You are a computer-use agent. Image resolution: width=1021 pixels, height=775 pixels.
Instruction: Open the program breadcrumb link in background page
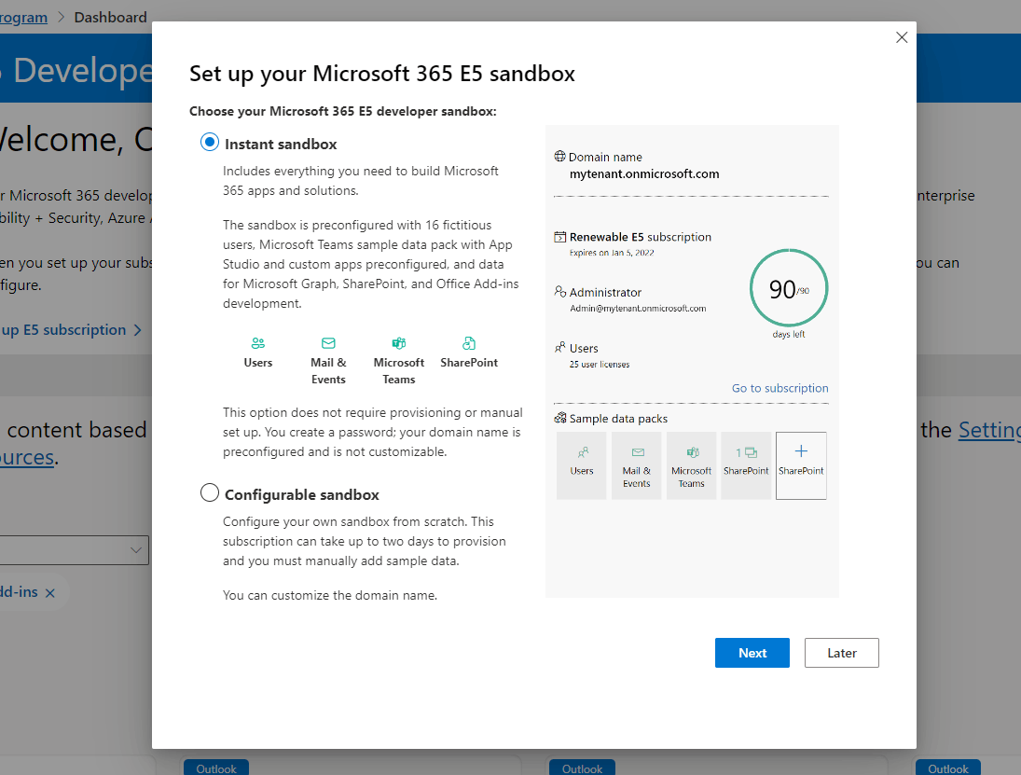23,17
